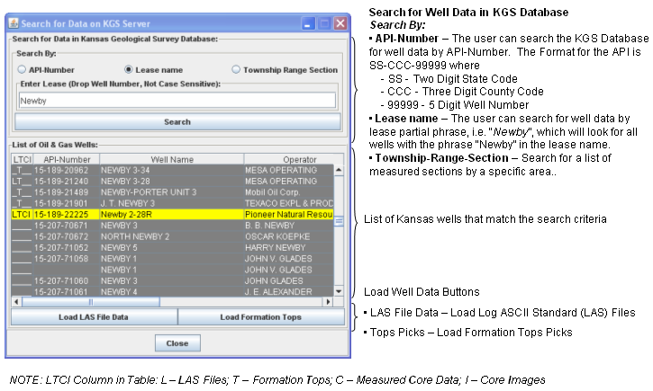Select the NORTH NEWBY 2 well
This screenshot has height=391, width=653.
click(x=172, y=236)
